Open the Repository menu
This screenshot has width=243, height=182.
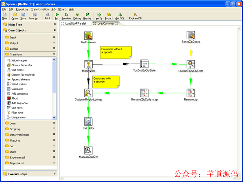click(22, 9)
